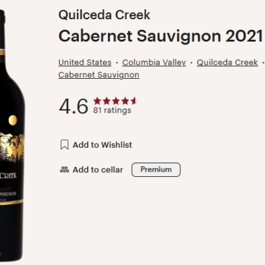Click the 4.6 rating score

point(74,106)
